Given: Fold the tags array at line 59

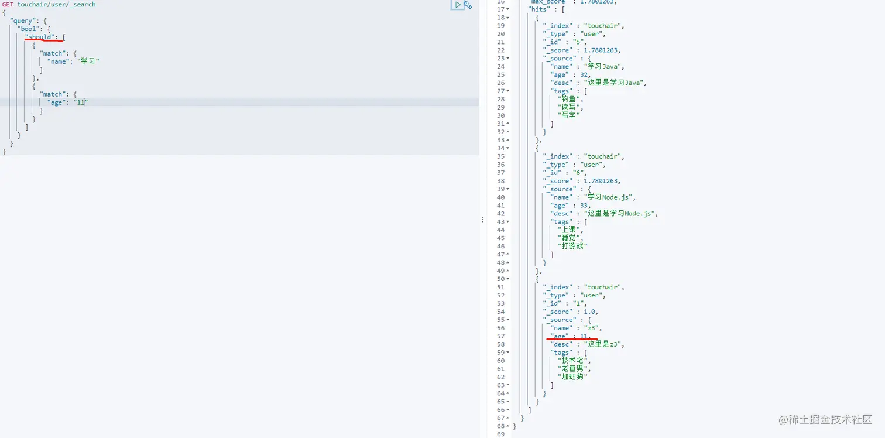Looking at the screenshot, I should (x=508, y=353).
